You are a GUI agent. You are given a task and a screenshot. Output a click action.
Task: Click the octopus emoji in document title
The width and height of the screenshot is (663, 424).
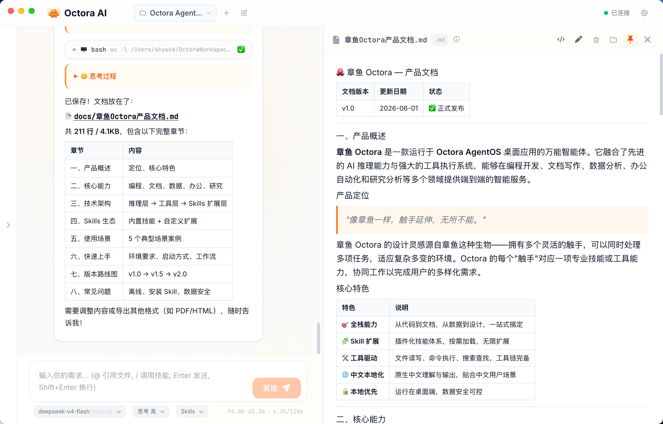tap(340, 72)
